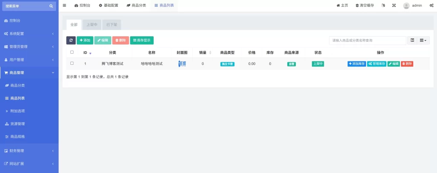Click the 腾飞博客测试 category cell

[113, 63]
